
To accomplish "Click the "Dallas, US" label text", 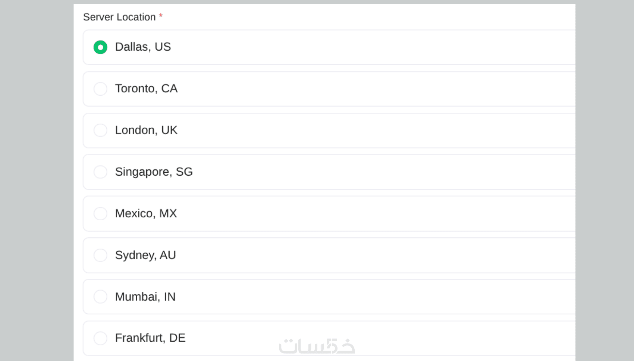I will tap(143, 47).
